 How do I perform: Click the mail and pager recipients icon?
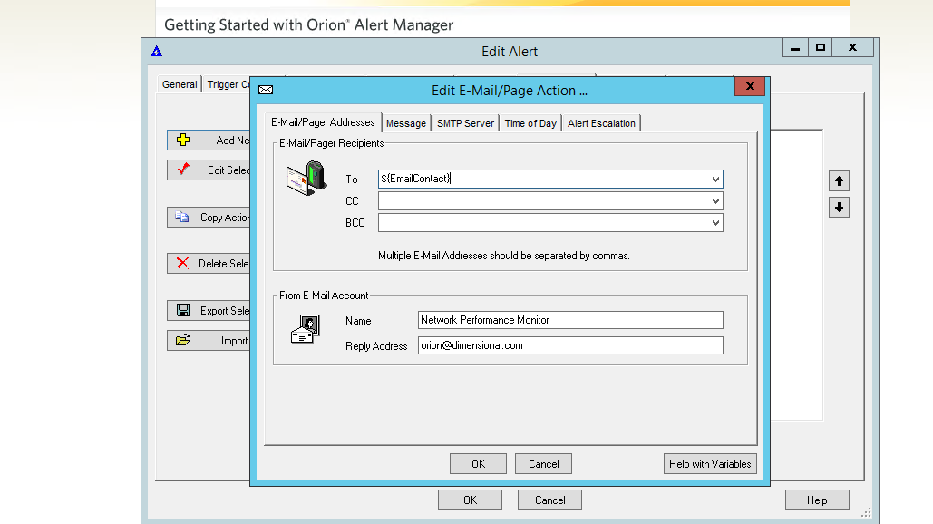click(306, 178)
